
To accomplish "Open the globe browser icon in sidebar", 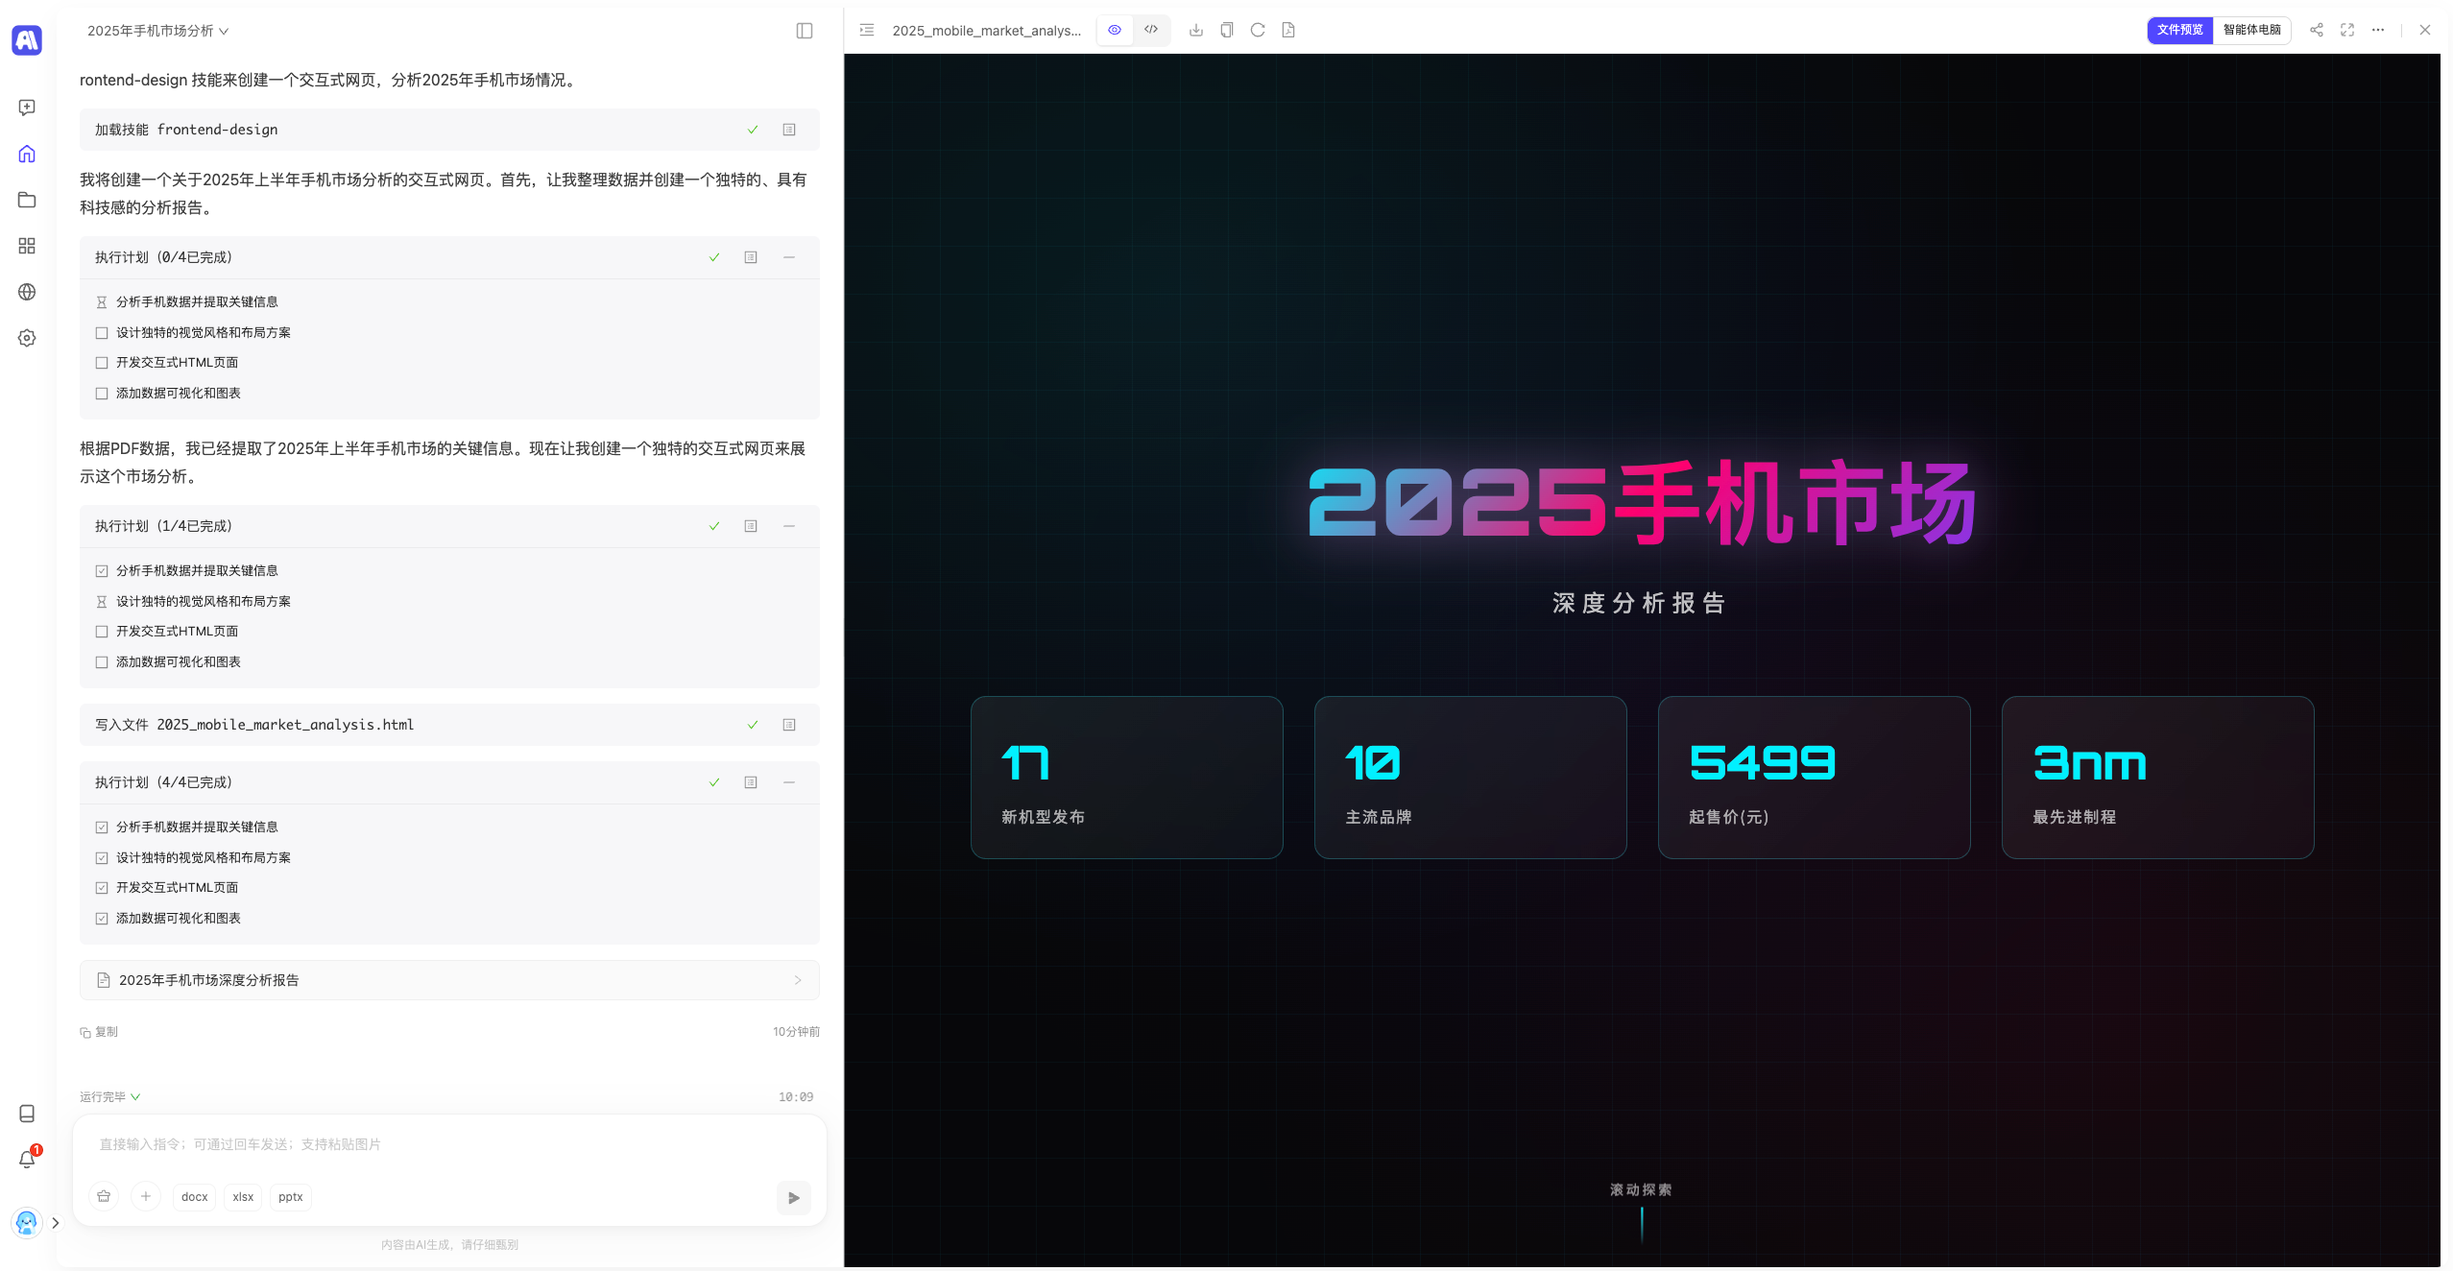I will (x=26, y=292).
